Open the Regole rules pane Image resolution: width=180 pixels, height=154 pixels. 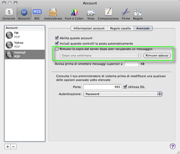pos(138,14)
